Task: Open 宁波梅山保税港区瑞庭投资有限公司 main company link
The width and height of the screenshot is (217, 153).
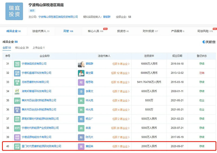Action: point(58,17)
